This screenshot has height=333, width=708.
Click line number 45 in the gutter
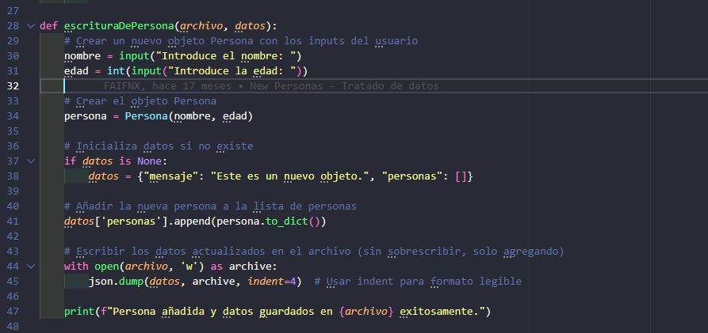coord(13,282)
